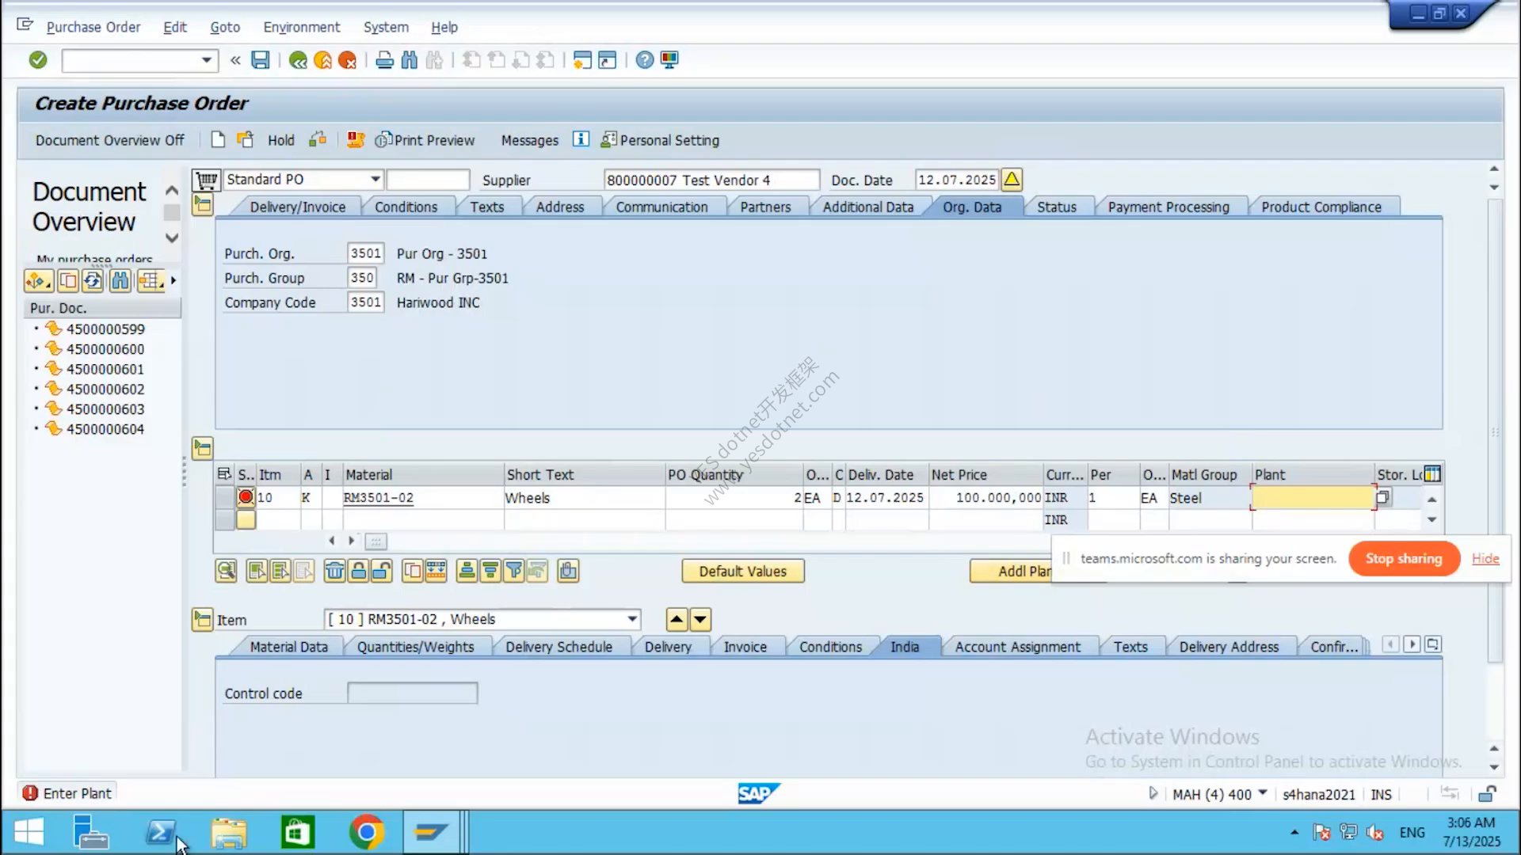Collapse the item overview toggle
Image resolution: width=1521 pixels, height=855 pixels.
[x=203, y=449]
